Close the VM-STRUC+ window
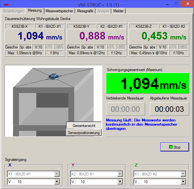This screenshot has height=189, width=194. click(188, 4)
